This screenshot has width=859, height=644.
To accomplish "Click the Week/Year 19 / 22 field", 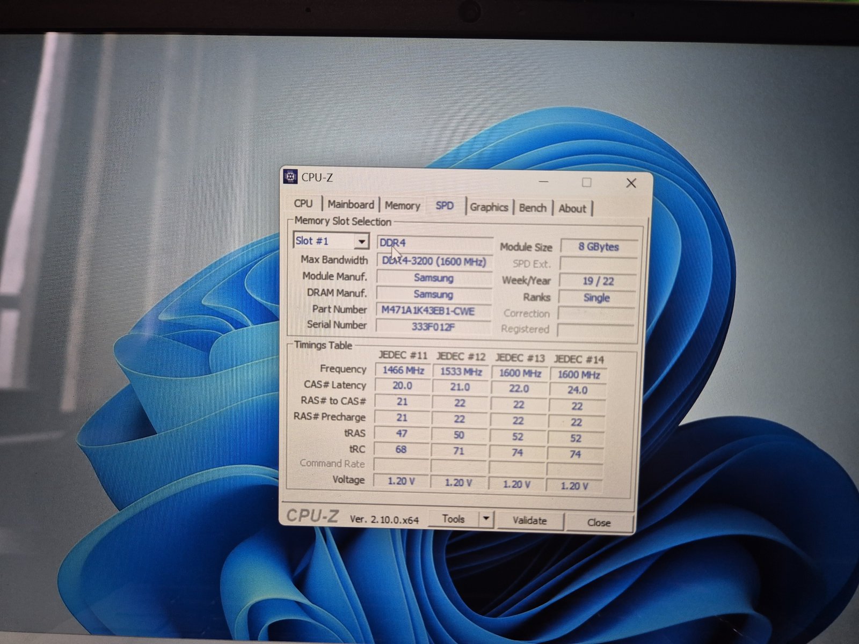I will click(598, 281).
